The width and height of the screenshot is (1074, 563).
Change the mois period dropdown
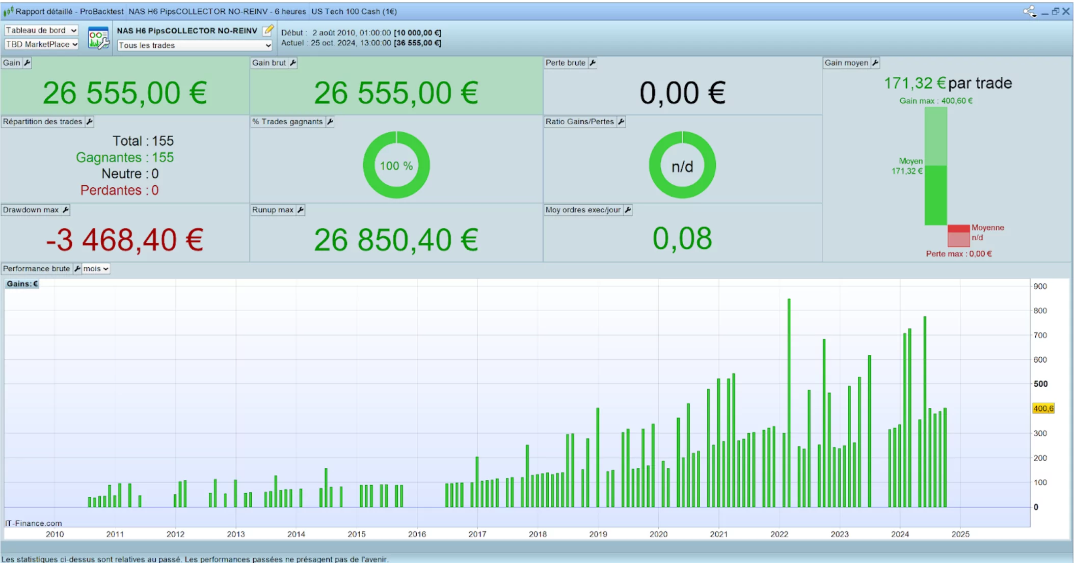(96, 269)
